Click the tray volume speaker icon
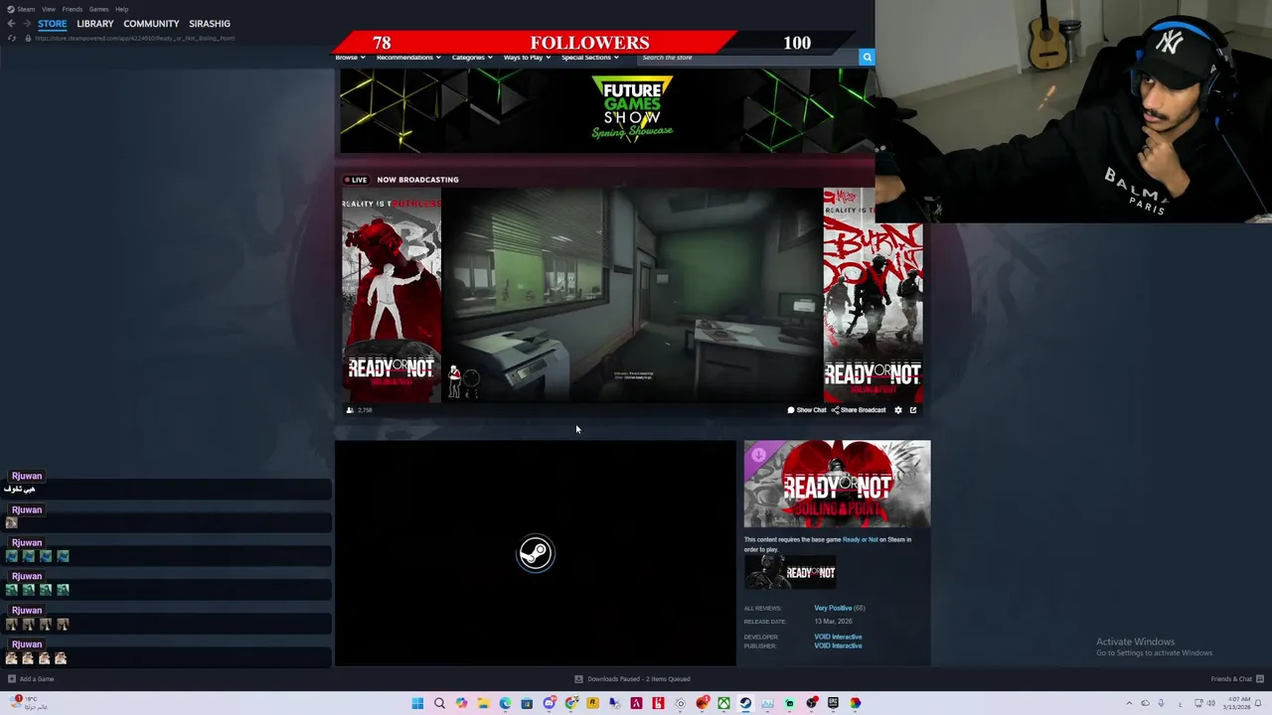 click(1211, 703)
